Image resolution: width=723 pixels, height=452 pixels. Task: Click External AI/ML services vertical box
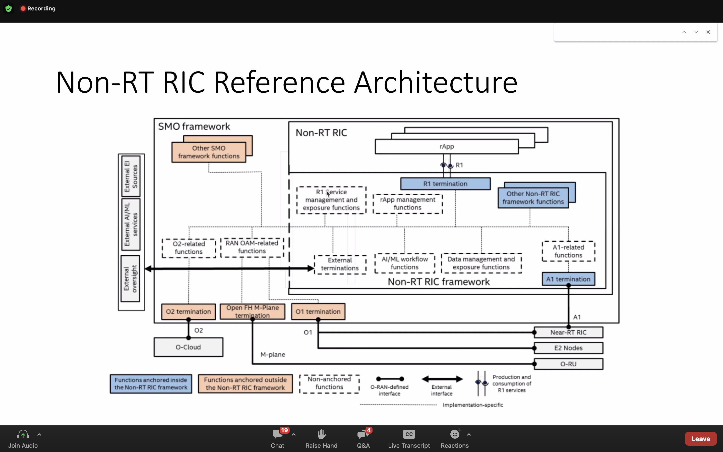131,224
